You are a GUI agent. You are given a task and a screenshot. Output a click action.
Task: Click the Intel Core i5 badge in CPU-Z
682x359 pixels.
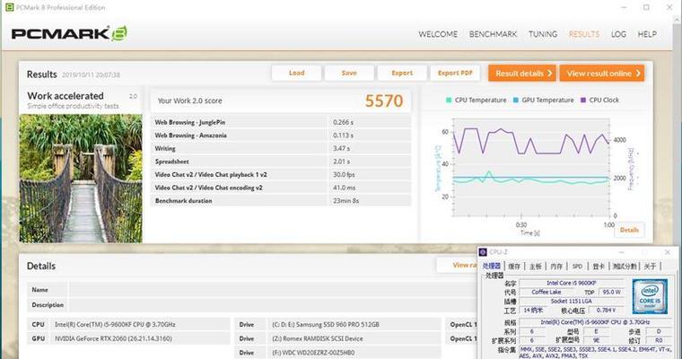click(x=650, y=297)
